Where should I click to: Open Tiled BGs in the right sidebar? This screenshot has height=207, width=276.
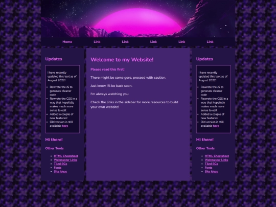pyautogui.click(x=211, y=164)
